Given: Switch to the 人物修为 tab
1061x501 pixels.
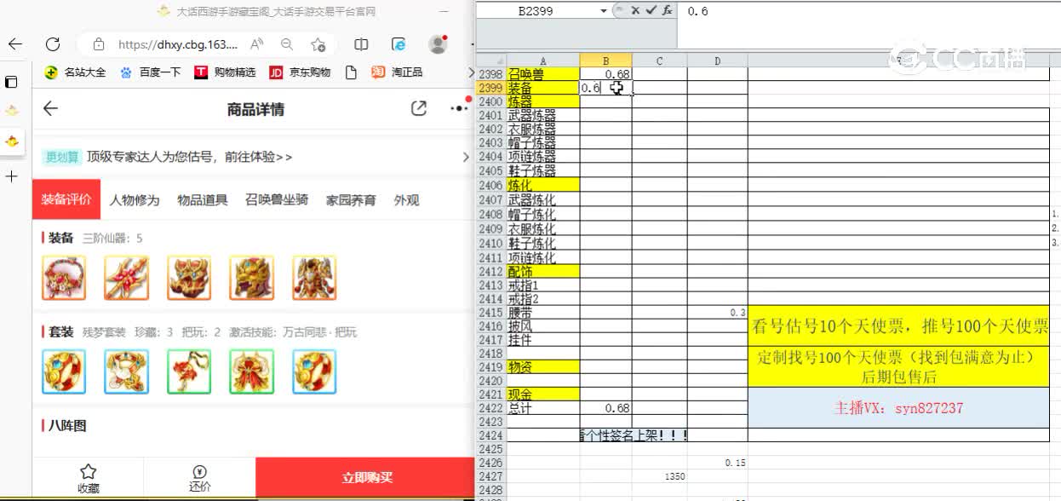Looking at the screenshot, I should coord(135,200).
